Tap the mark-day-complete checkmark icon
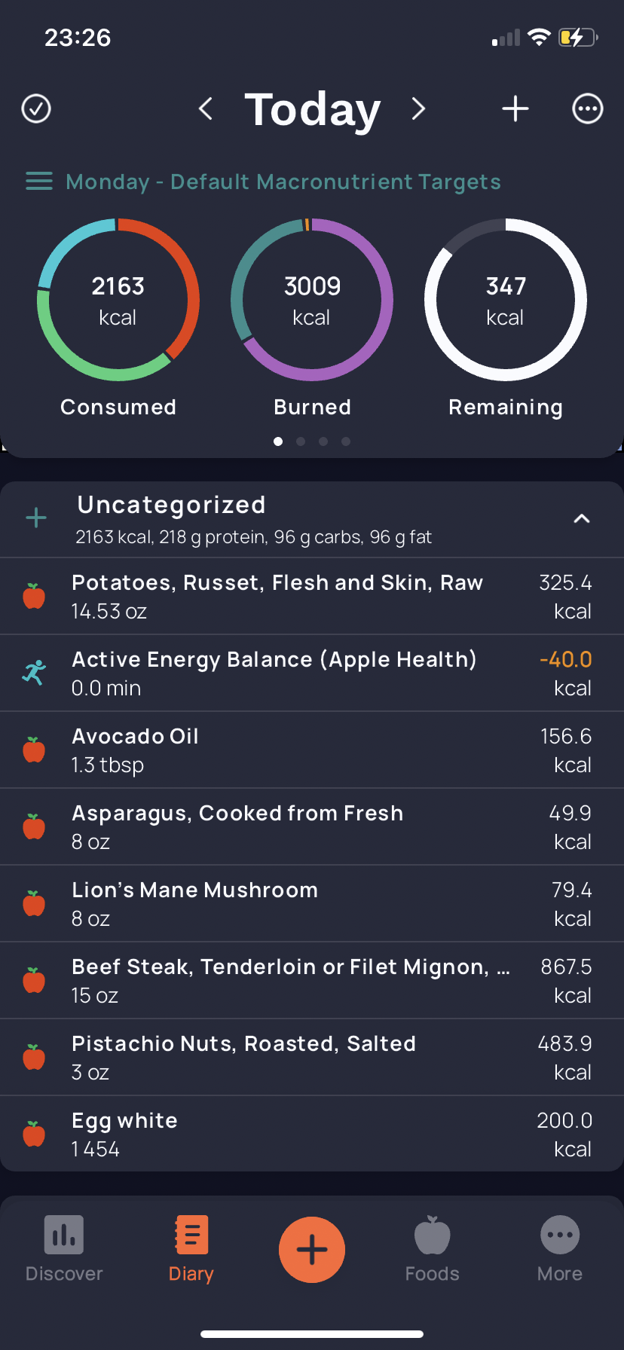 36,108
